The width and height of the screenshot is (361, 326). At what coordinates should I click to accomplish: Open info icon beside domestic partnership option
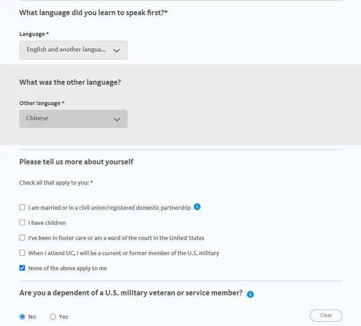coord(197,207)
